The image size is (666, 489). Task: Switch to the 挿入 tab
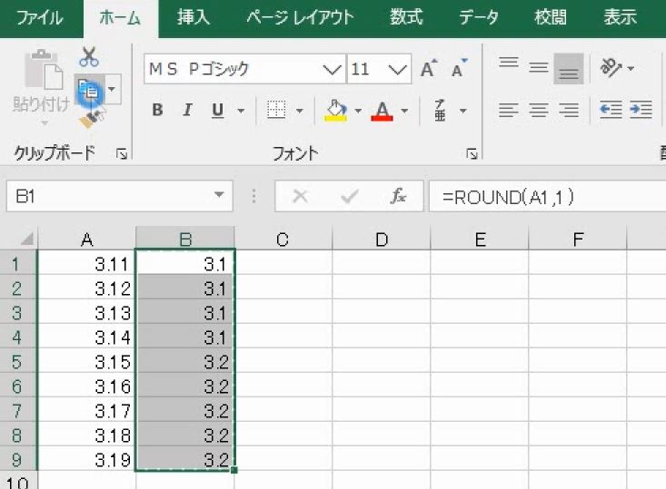point(194,18)
